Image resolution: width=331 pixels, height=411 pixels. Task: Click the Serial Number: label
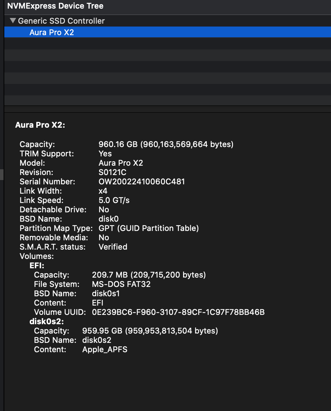coord(47,181)
